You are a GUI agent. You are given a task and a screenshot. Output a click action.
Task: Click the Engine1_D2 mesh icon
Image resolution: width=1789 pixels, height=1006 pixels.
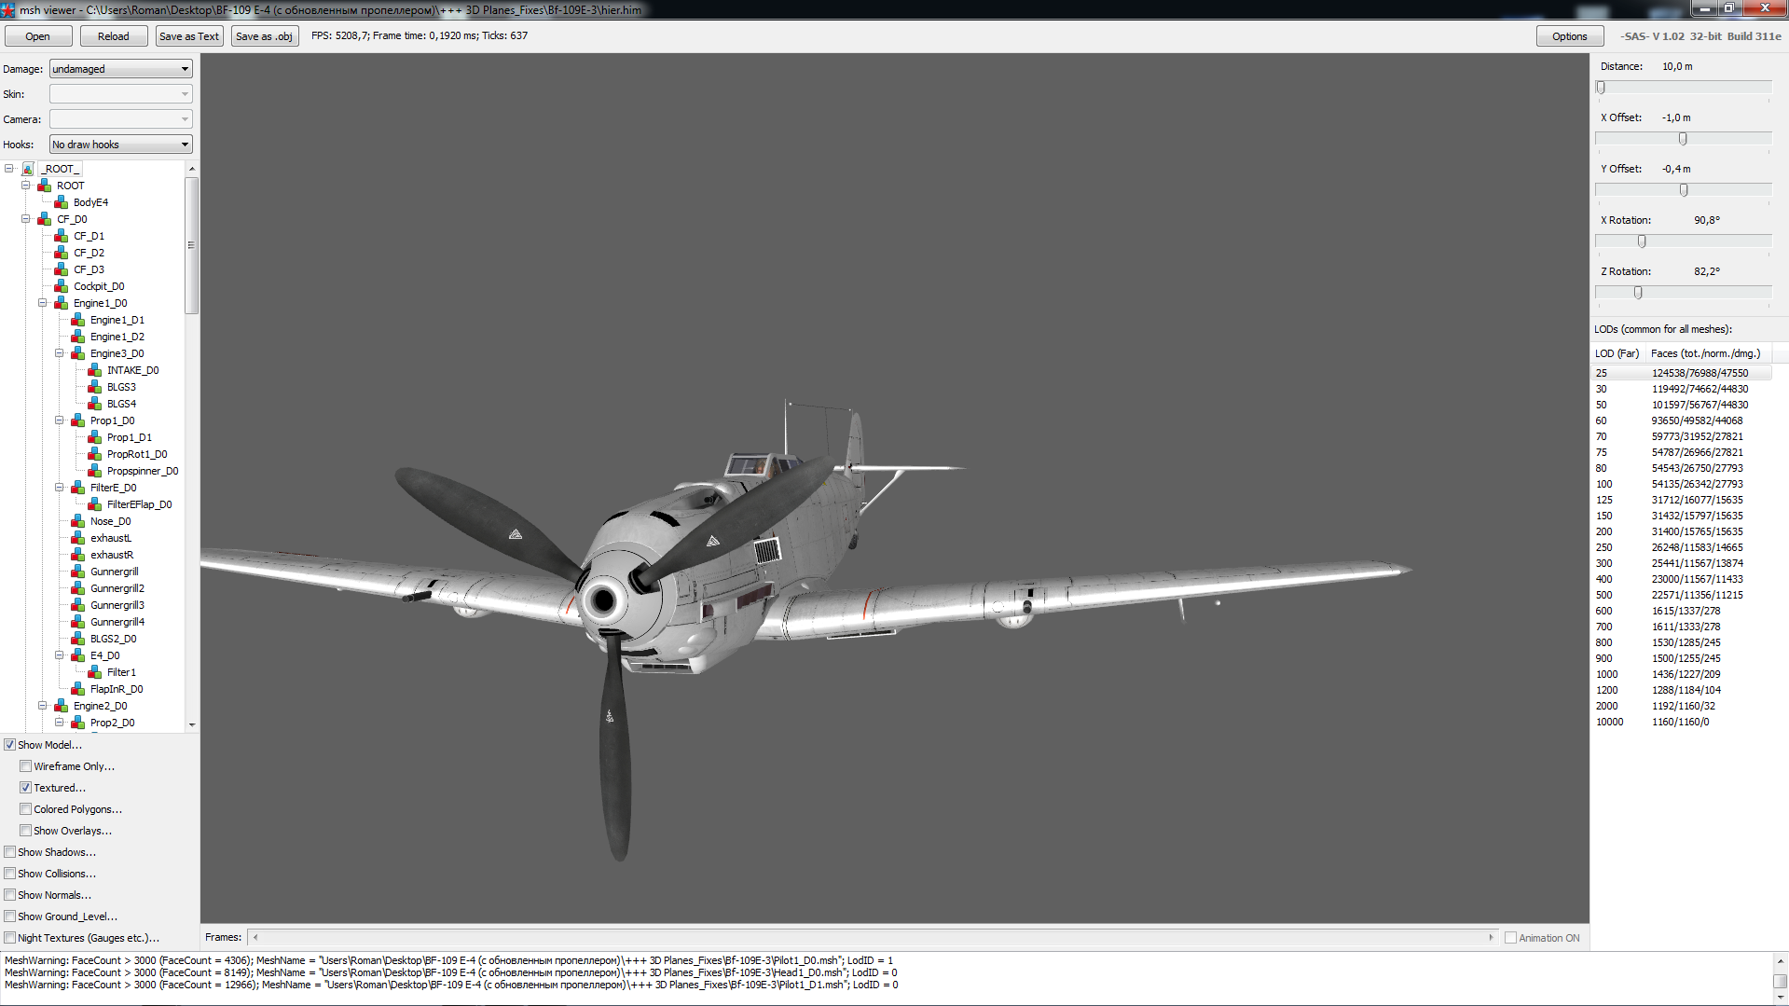pos(78,337)
